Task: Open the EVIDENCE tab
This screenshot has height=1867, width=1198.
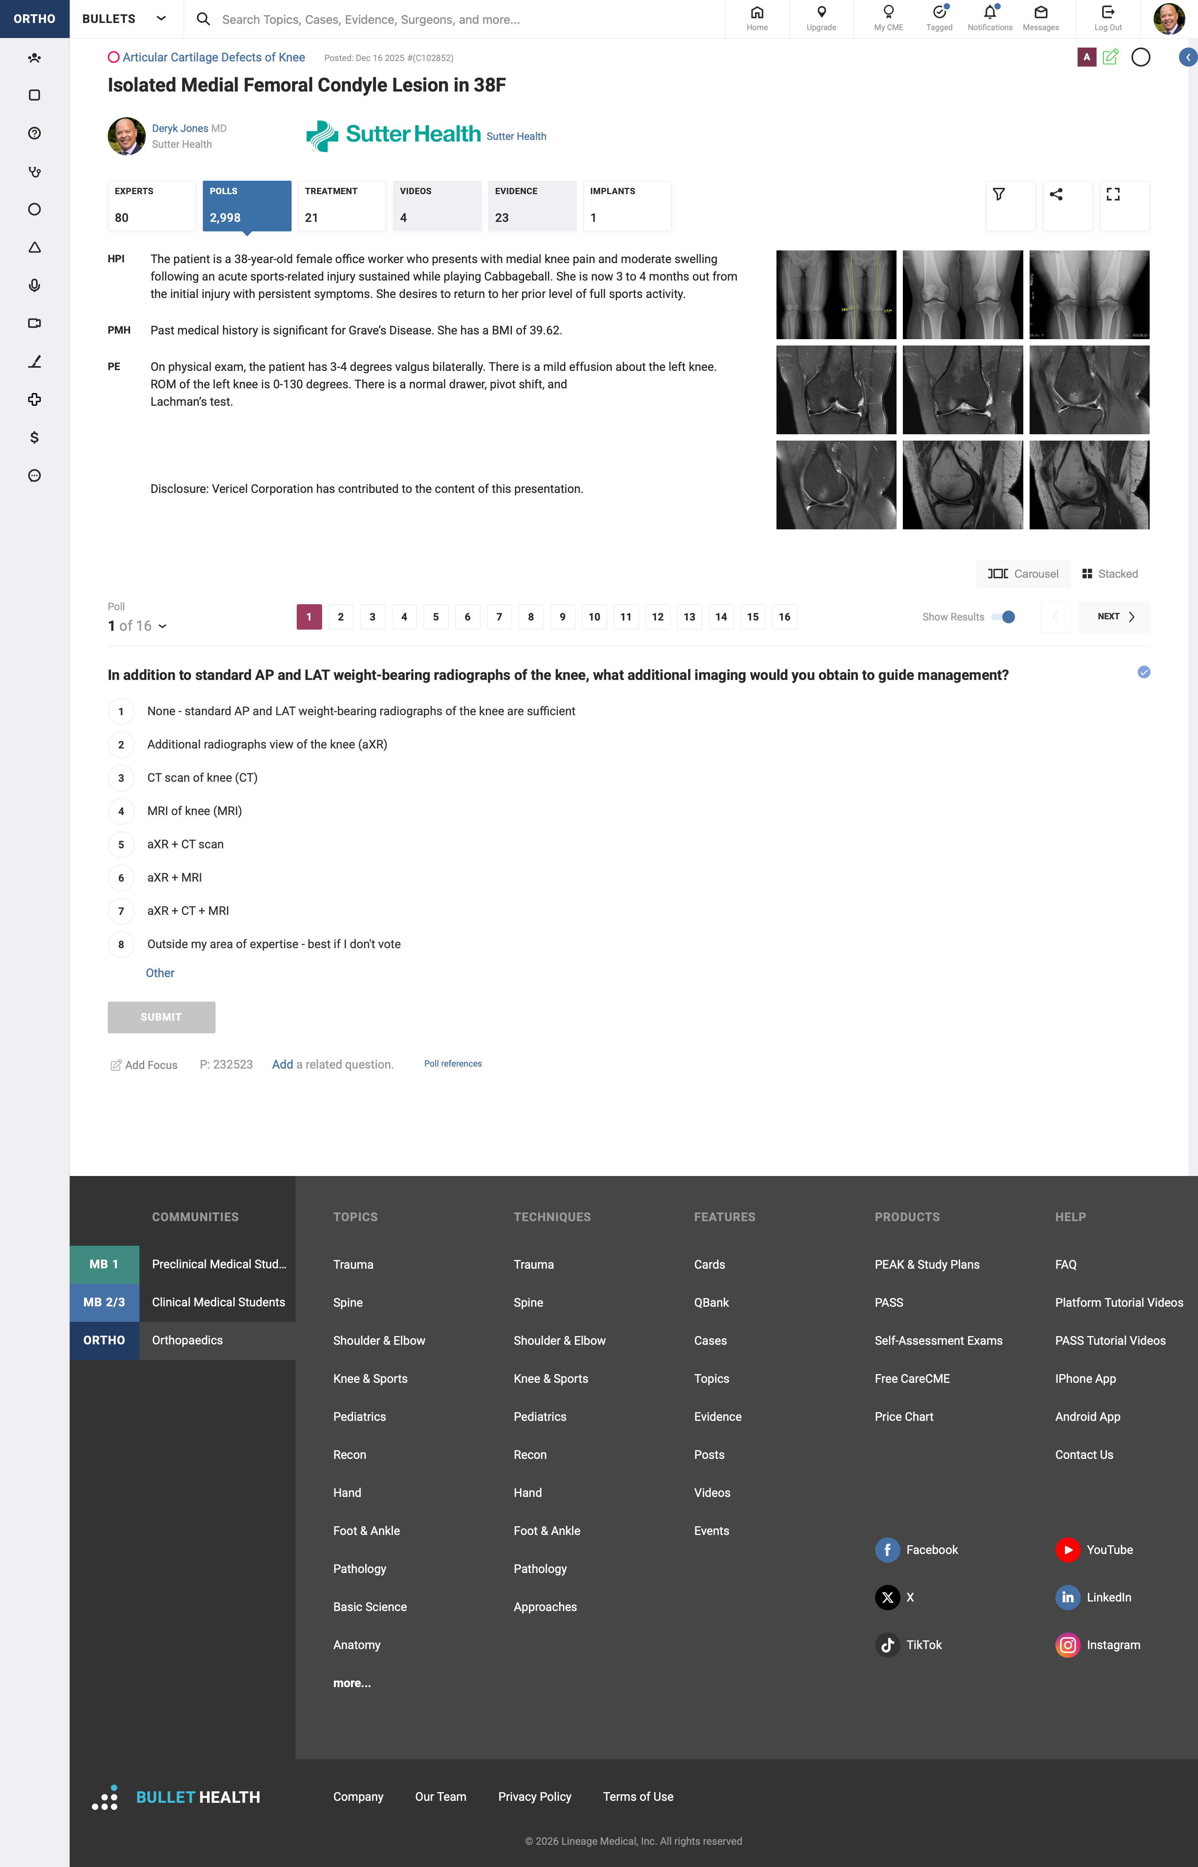Action: click(x=531, y=205)
